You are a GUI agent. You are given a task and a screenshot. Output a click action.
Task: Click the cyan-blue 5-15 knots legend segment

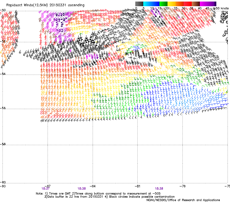click(151, 4)
